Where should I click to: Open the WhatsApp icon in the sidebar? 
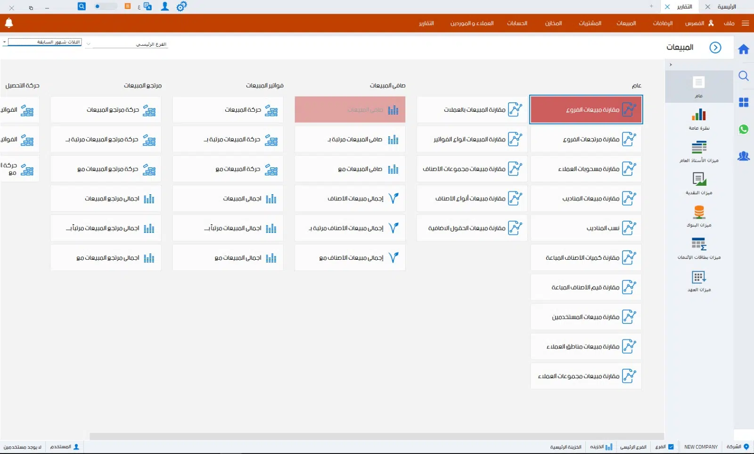tap(744, 129)
